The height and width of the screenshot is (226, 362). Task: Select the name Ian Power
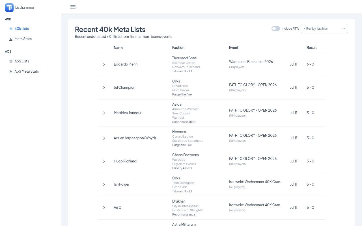[x=122, y=184]
